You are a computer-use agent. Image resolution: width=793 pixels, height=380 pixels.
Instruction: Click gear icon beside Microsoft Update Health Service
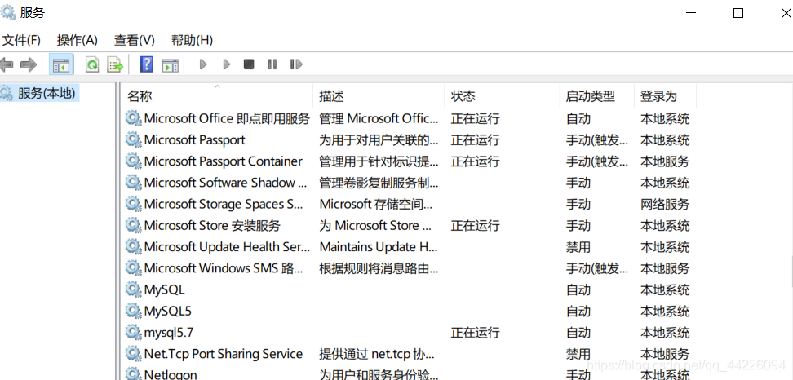(133, 246)
